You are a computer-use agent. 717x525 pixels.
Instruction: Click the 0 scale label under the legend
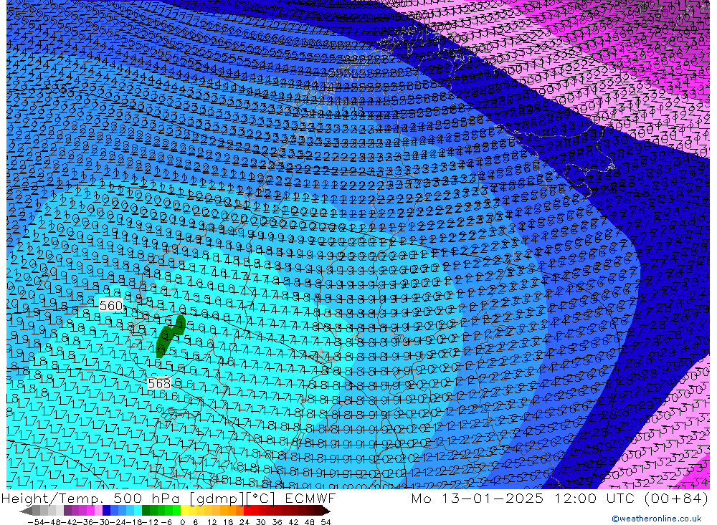[x=182, y=522]
